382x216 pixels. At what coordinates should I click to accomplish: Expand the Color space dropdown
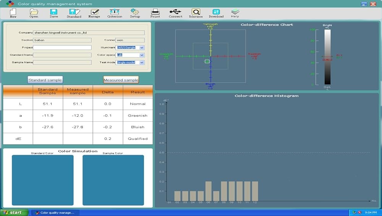(142, 55)
